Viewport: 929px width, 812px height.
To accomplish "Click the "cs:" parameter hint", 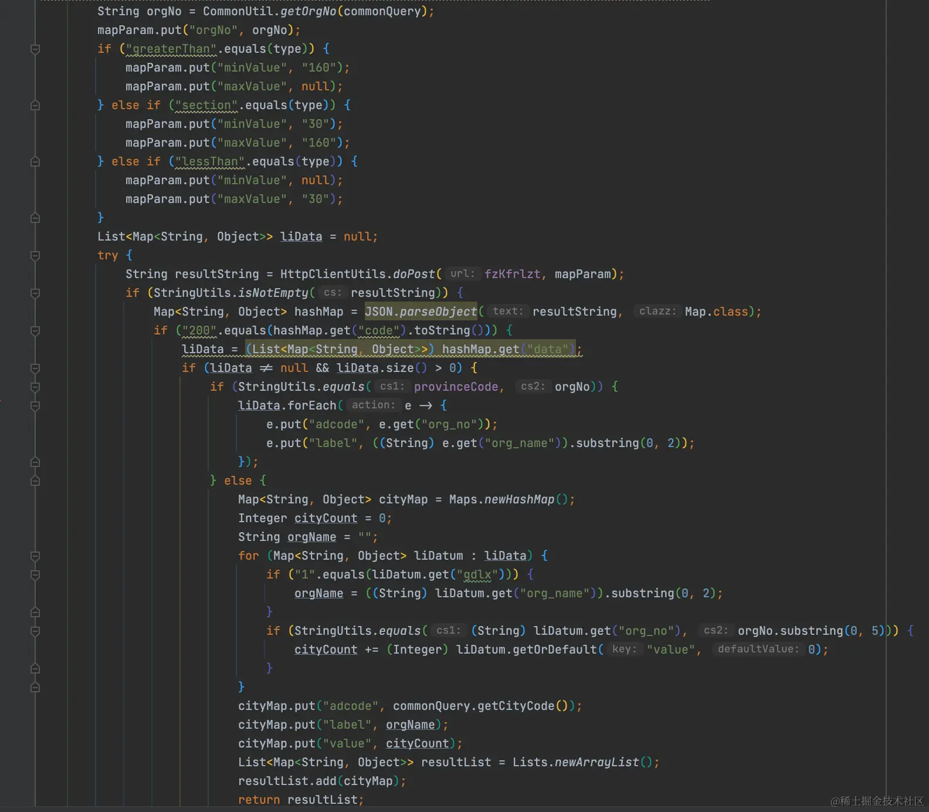I will point(333,293).
